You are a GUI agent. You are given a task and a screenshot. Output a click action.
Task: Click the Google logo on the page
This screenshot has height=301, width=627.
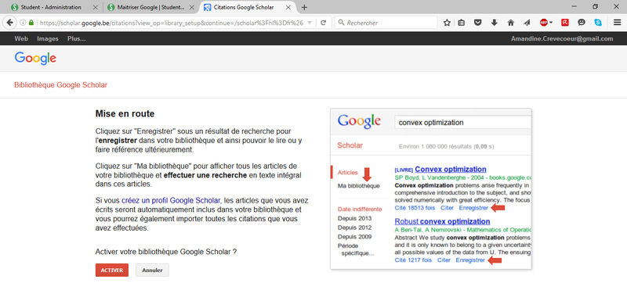coord(35,58)
